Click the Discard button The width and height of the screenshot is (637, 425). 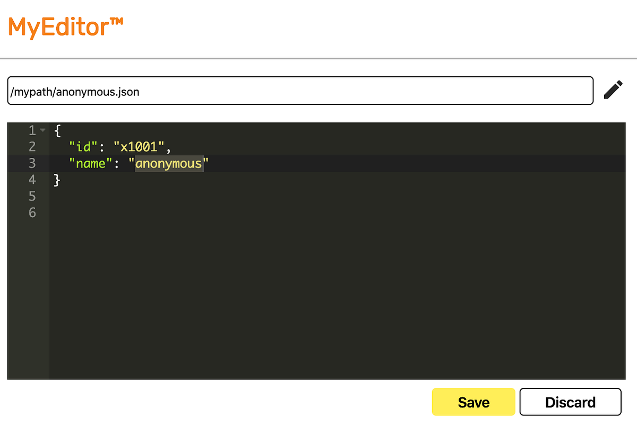click(x=570, y=402)
